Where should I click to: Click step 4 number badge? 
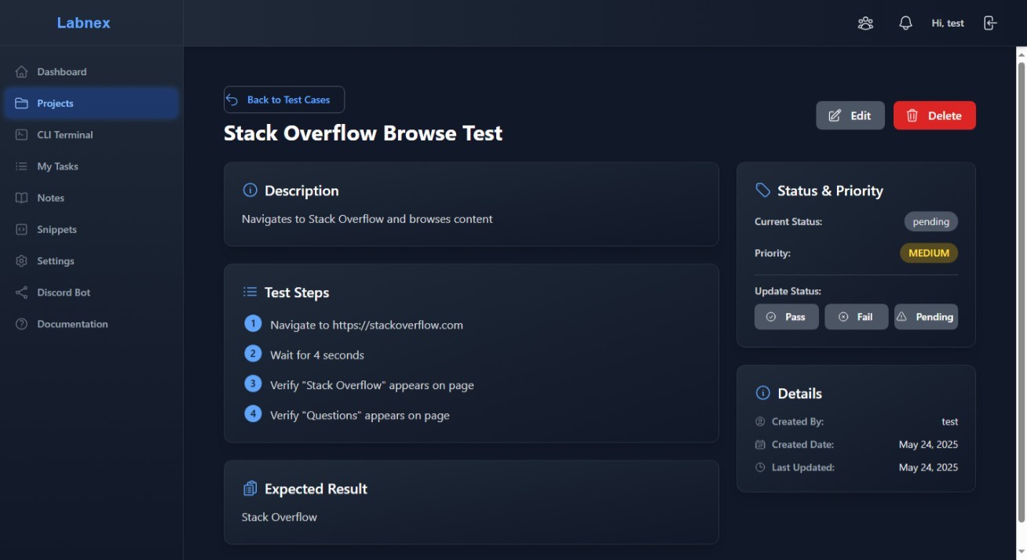(x=253, y=413)
